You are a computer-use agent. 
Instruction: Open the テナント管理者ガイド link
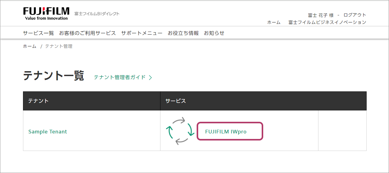pos(120,77)
